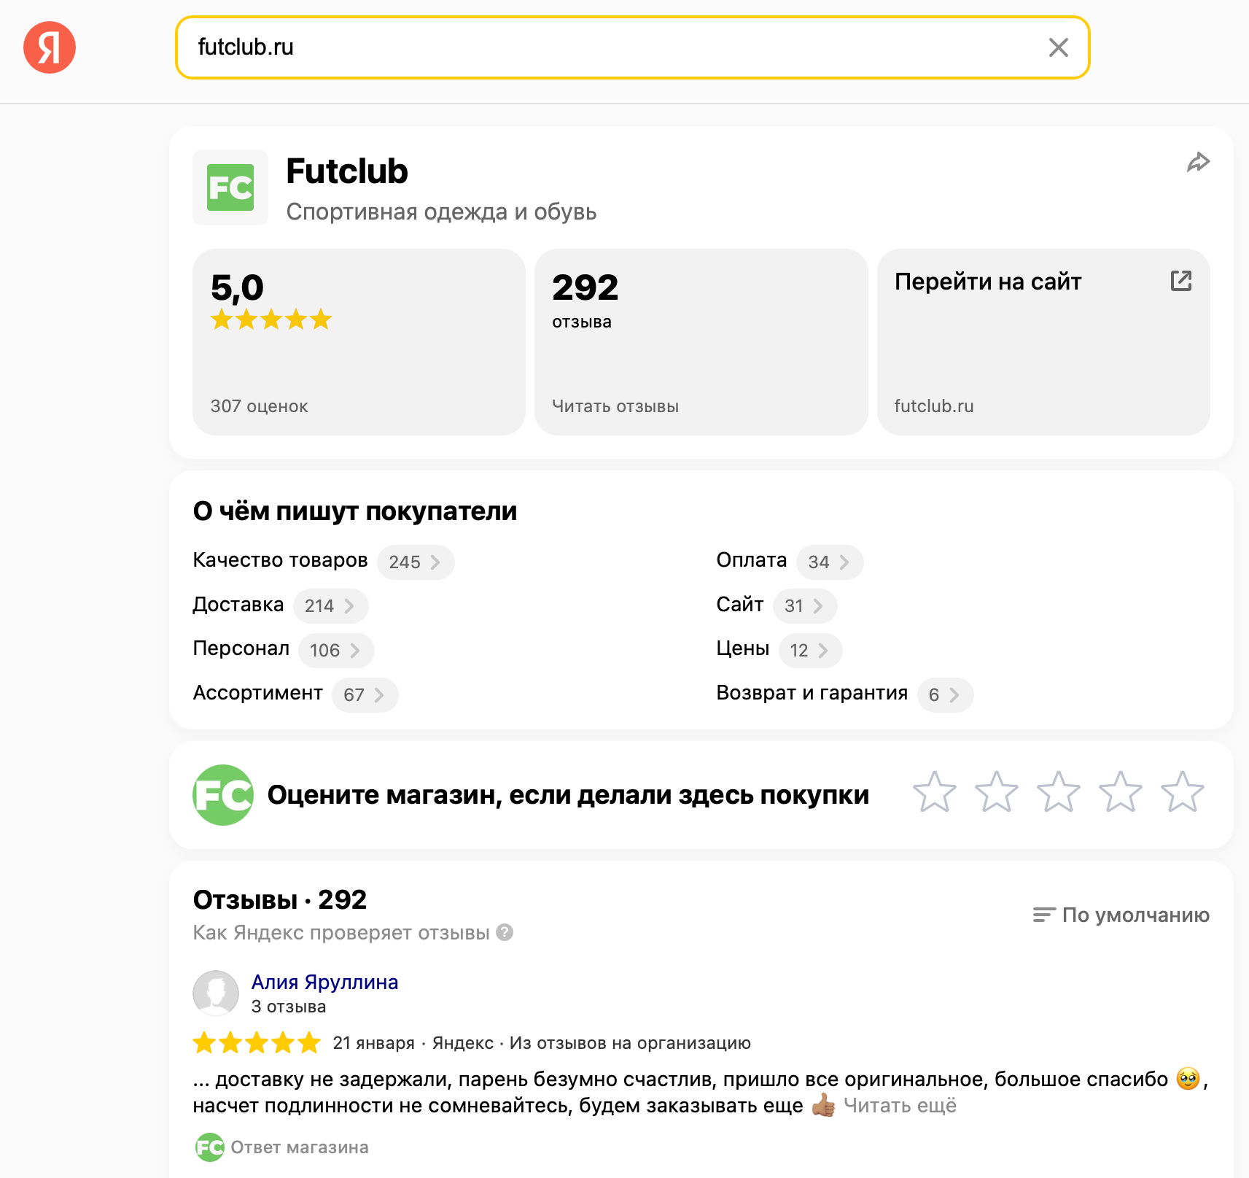This screenshot has width=1249, height=1178.
Task: Expand Оплата 34 chip
Action: [x=830, y=562]
